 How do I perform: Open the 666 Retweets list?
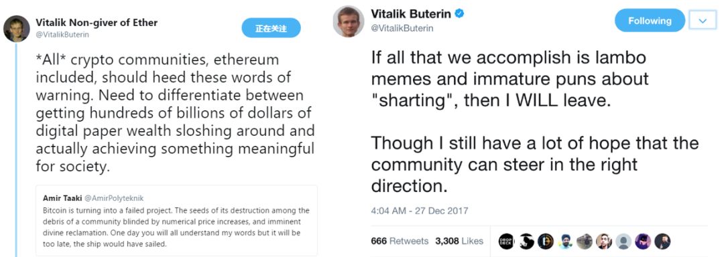tap(400, 241)
